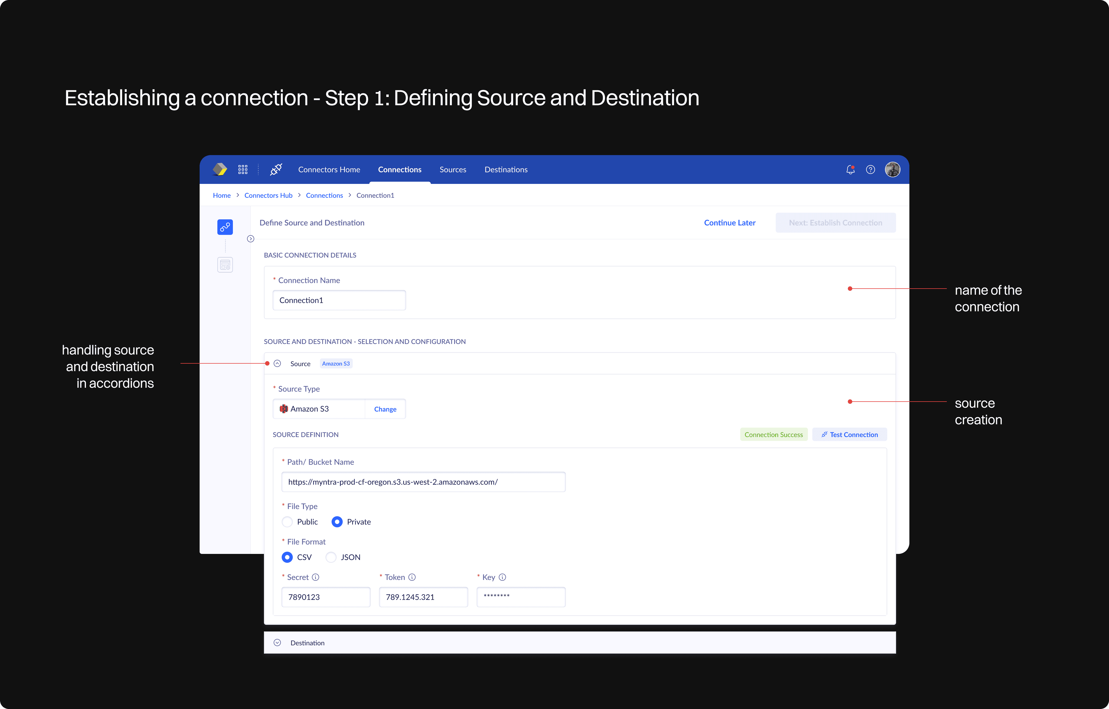Select the define connection step icon in sidebar

coord(225,227)
